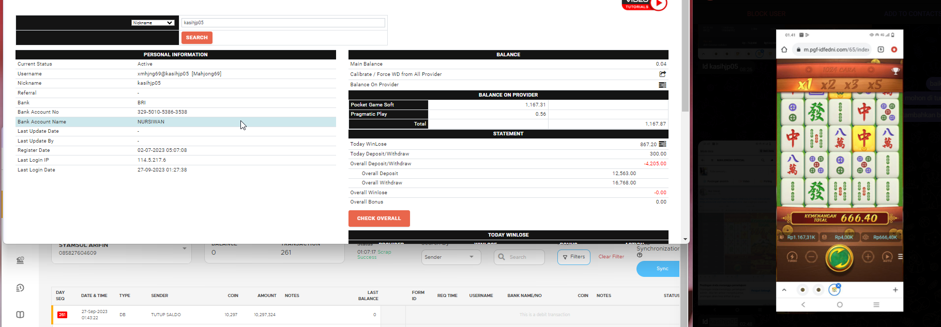
Task: Click the popup vertical scrollbar thumb
Action: [686, 56]
